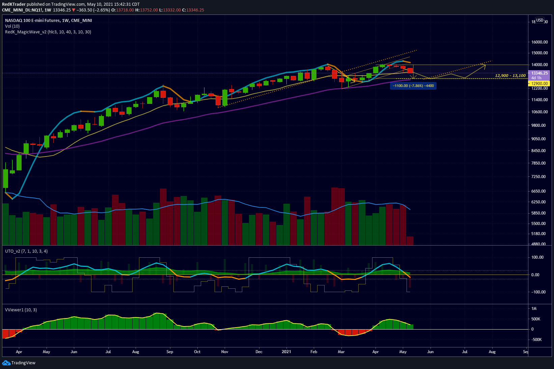Image resolution: width=554 pixels, height=369 pixels.
Task: Click the RedKTrader author name
Action: click(14, 4)
